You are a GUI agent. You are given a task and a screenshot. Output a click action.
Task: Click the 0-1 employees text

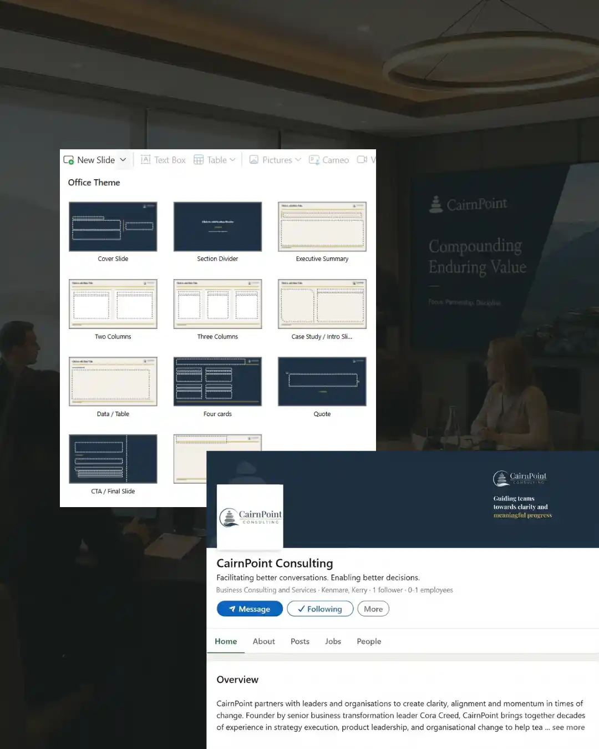point(430,590)
